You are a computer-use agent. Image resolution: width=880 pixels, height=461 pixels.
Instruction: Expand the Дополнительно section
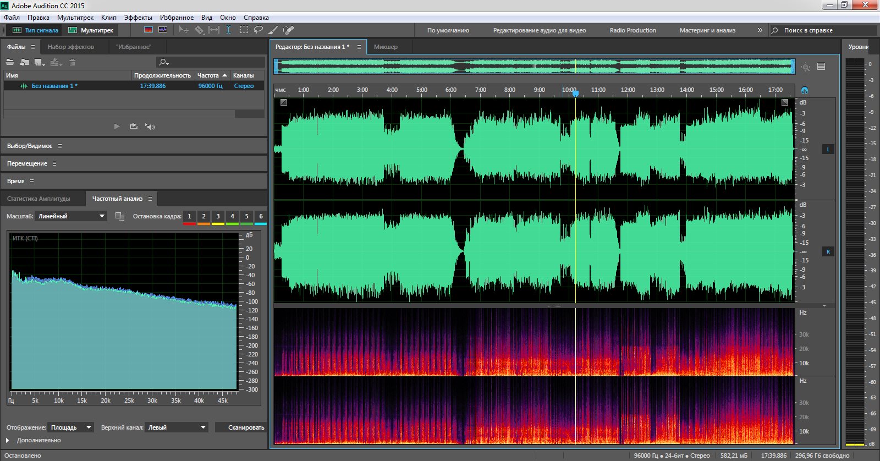point(8,440)
